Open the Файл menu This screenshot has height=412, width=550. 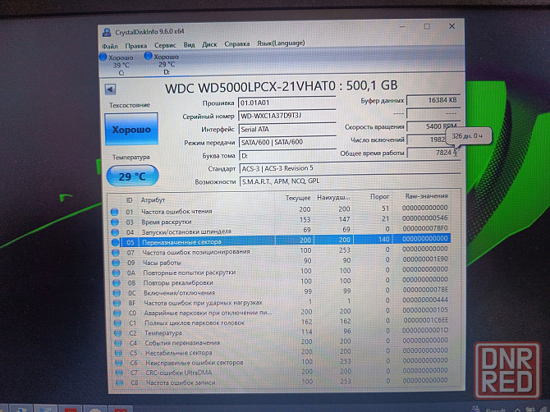click(109, 44)
